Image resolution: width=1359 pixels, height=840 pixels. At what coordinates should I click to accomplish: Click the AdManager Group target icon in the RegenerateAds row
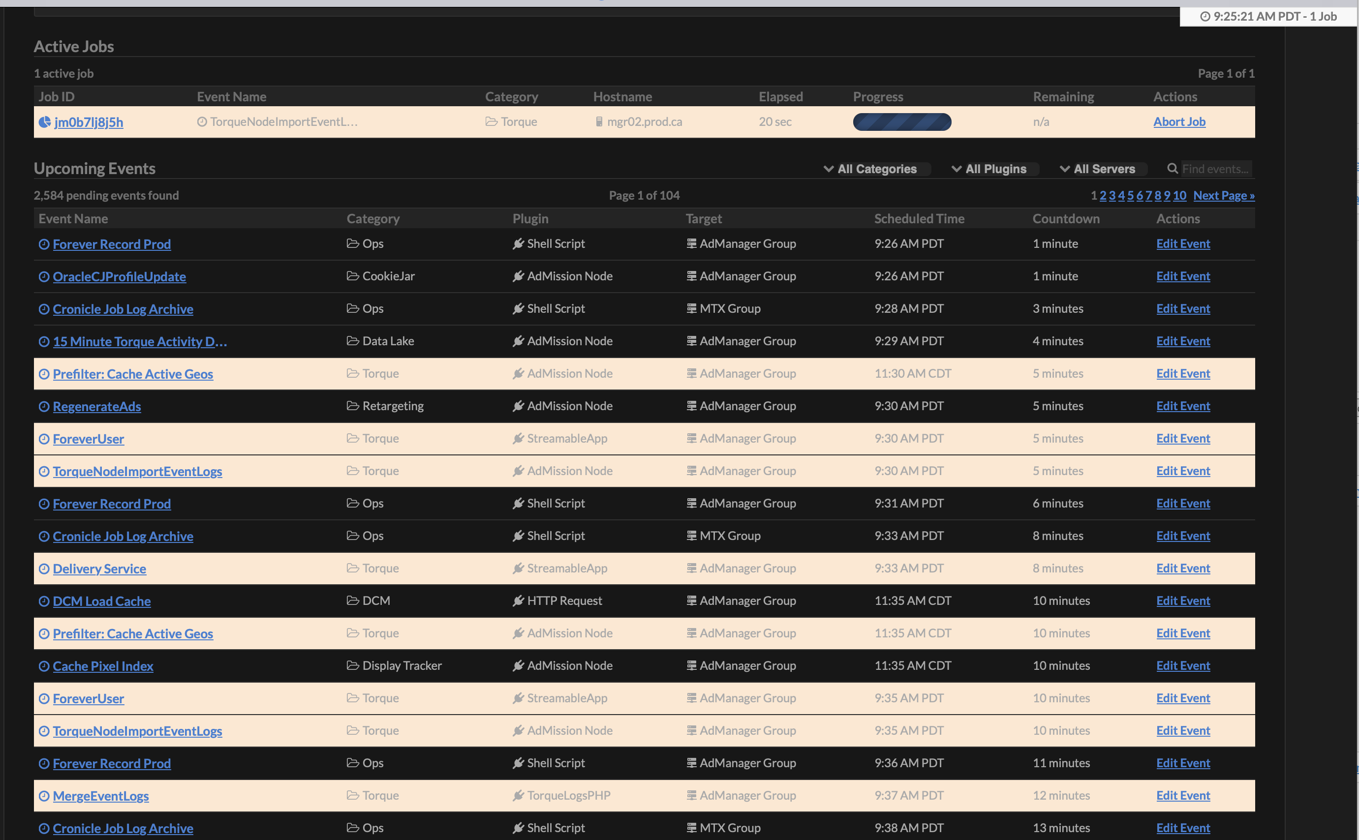[x=691, y=406]
